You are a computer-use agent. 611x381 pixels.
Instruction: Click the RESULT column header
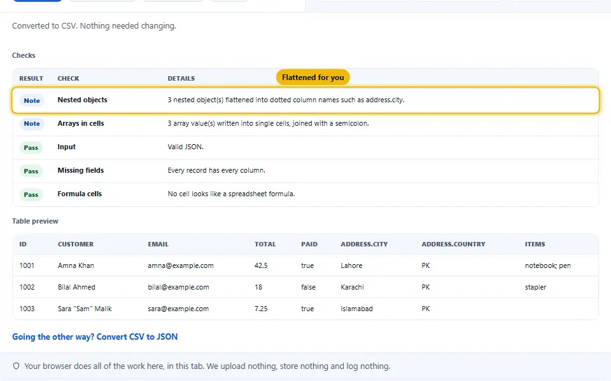(31, 78)
